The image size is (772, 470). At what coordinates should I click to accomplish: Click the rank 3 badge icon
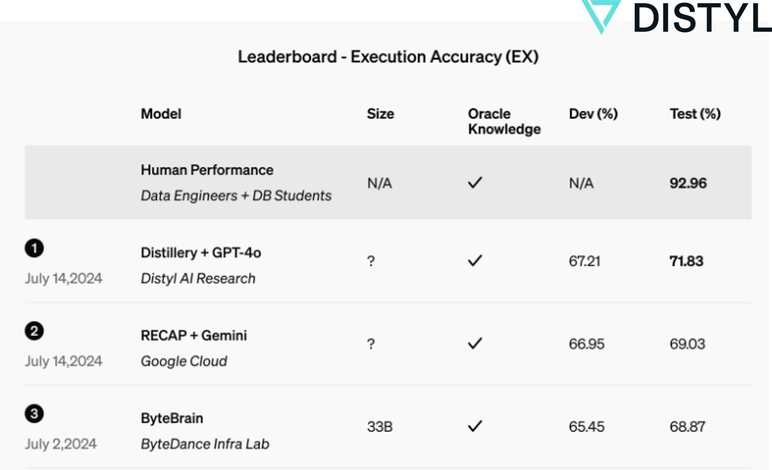tap(34, 414)
